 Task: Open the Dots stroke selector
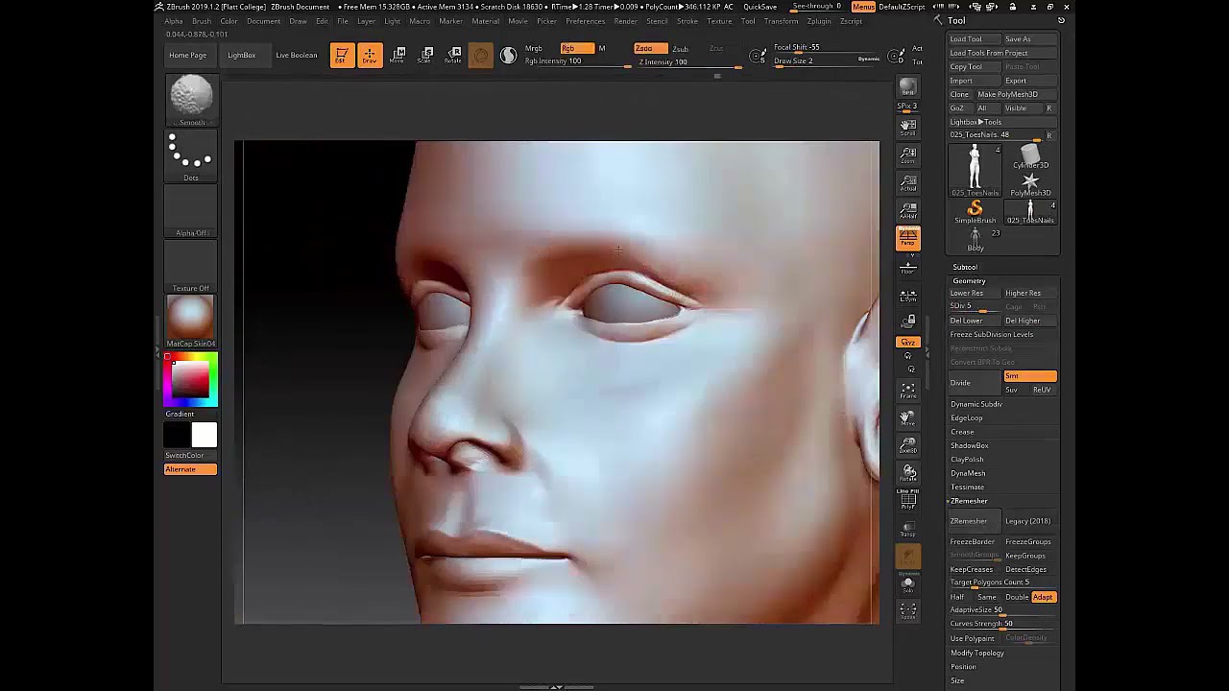tap(191, 155)
